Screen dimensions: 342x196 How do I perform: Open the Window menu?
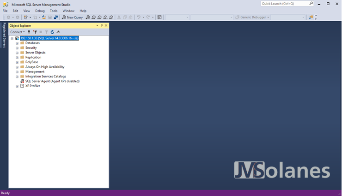(x=68, y=11)
